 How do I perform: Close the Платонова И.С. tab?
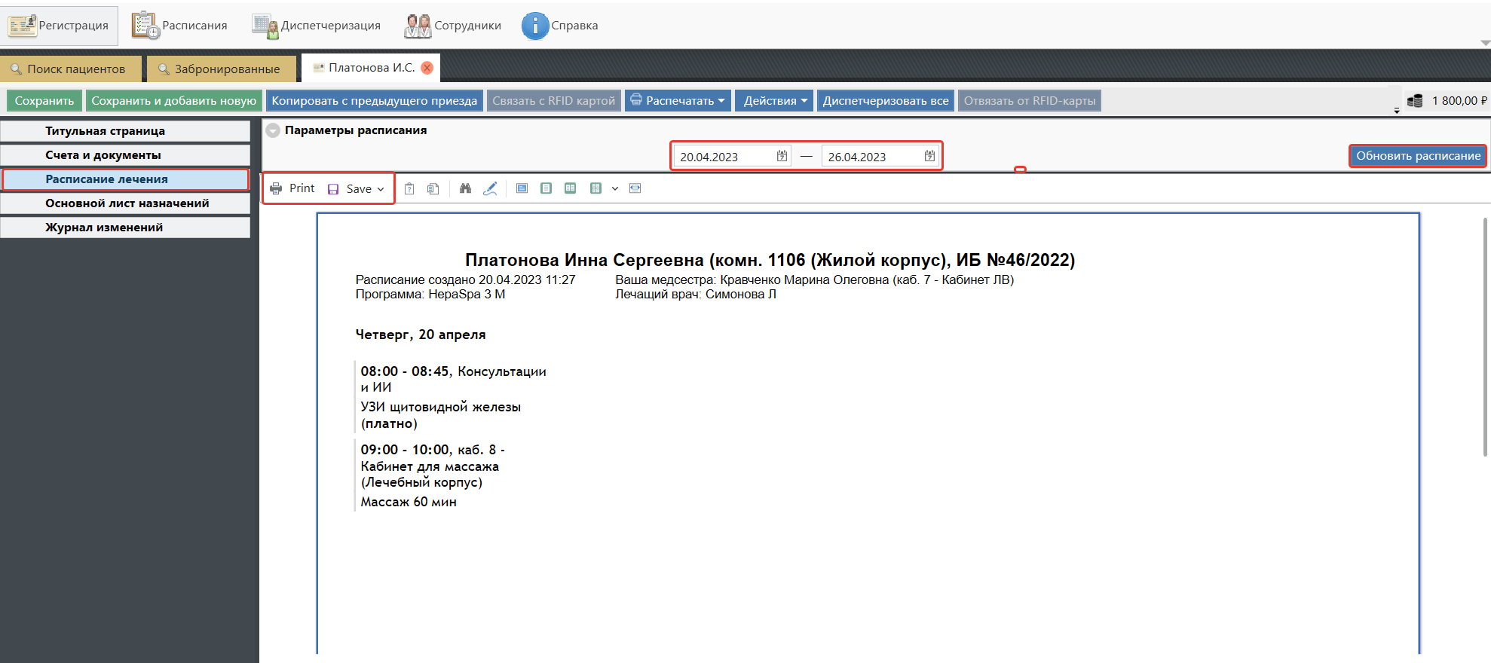tap(427, 68)
